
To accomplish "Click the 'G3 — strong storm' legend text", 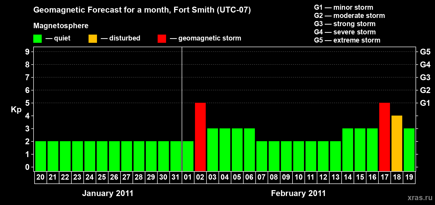I will 345,24.
